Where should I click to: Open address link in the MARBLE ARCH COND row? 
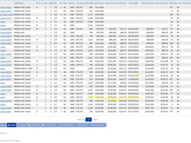coord(2,68)
